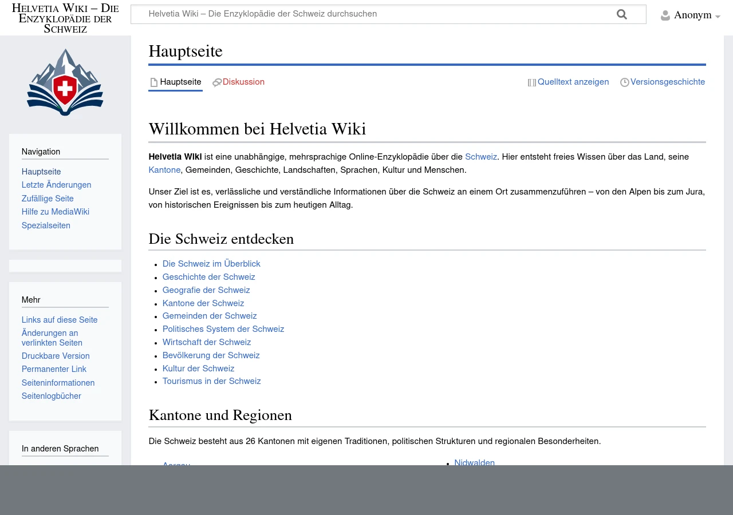This screenshot has height=515, width=733.
Task: Click the Helvetia Wiki logo image
Action: coord(65,82)
